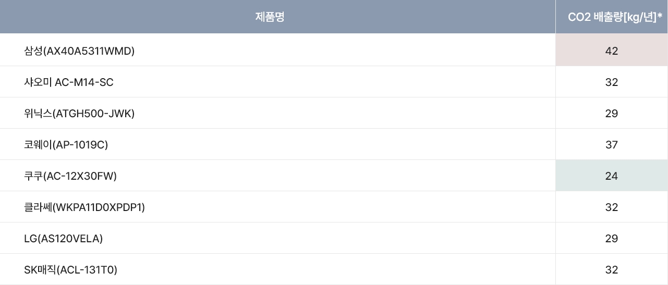
Task: Click the CO2 value 37 for 코웨이
Action: tap(612, 145)
